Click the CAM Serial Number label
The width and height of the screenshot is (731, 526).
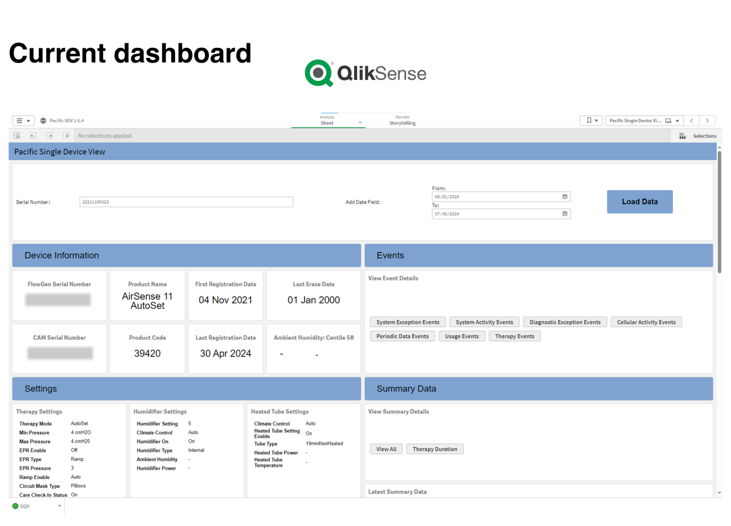(59, 338)
